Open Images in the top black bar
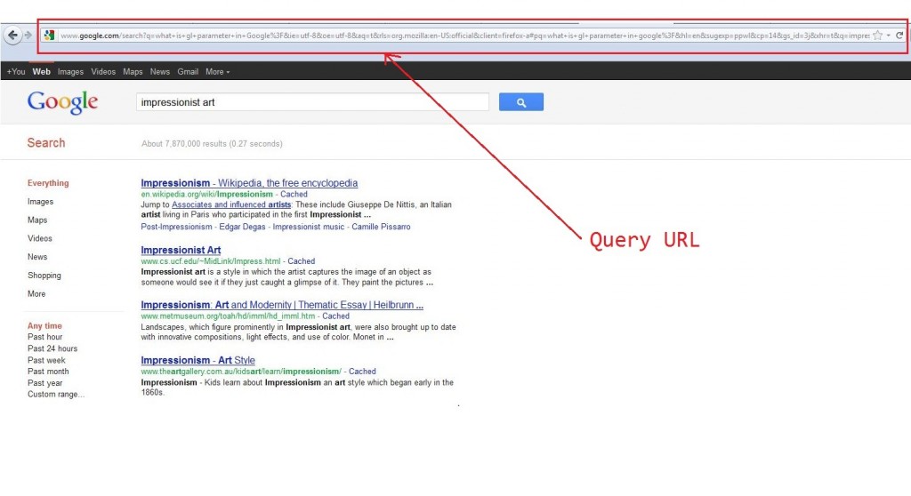The image size is (911, 496). point(70,71)
